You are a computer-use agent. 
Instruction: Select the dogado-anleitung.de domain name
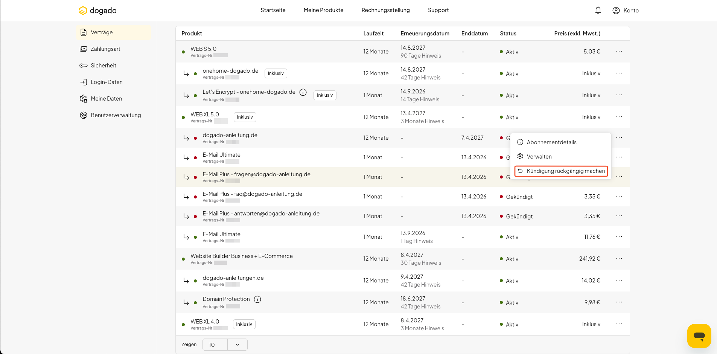point(230,135)
